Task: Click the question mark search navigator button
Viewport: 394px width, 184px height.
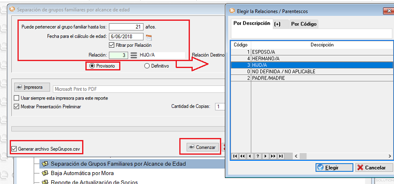Action: [x=258, y=156]
